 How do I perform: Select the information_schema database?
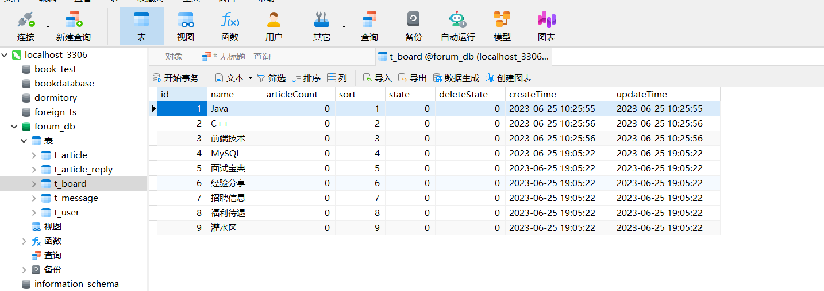76,284
